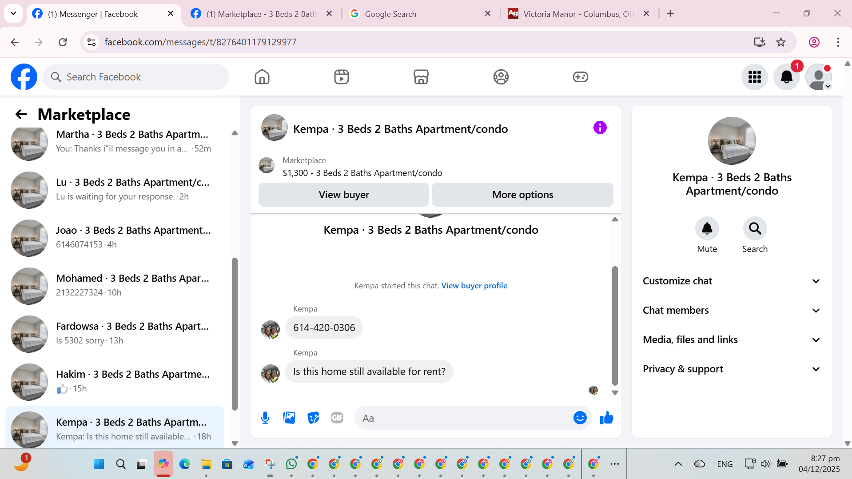Choose a sticker icon

313,418
